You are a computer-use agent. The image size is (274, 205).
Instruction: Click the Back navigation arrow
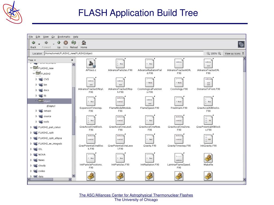pyautogui.click(x=33, y=43)
